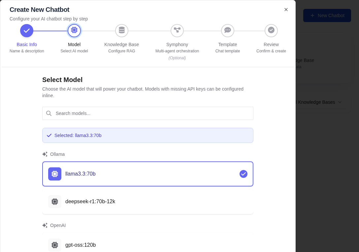This screenshot has height=252, width=359.
Task: Click the deepseek-r1 model chip icon
Action: [55, 201]
